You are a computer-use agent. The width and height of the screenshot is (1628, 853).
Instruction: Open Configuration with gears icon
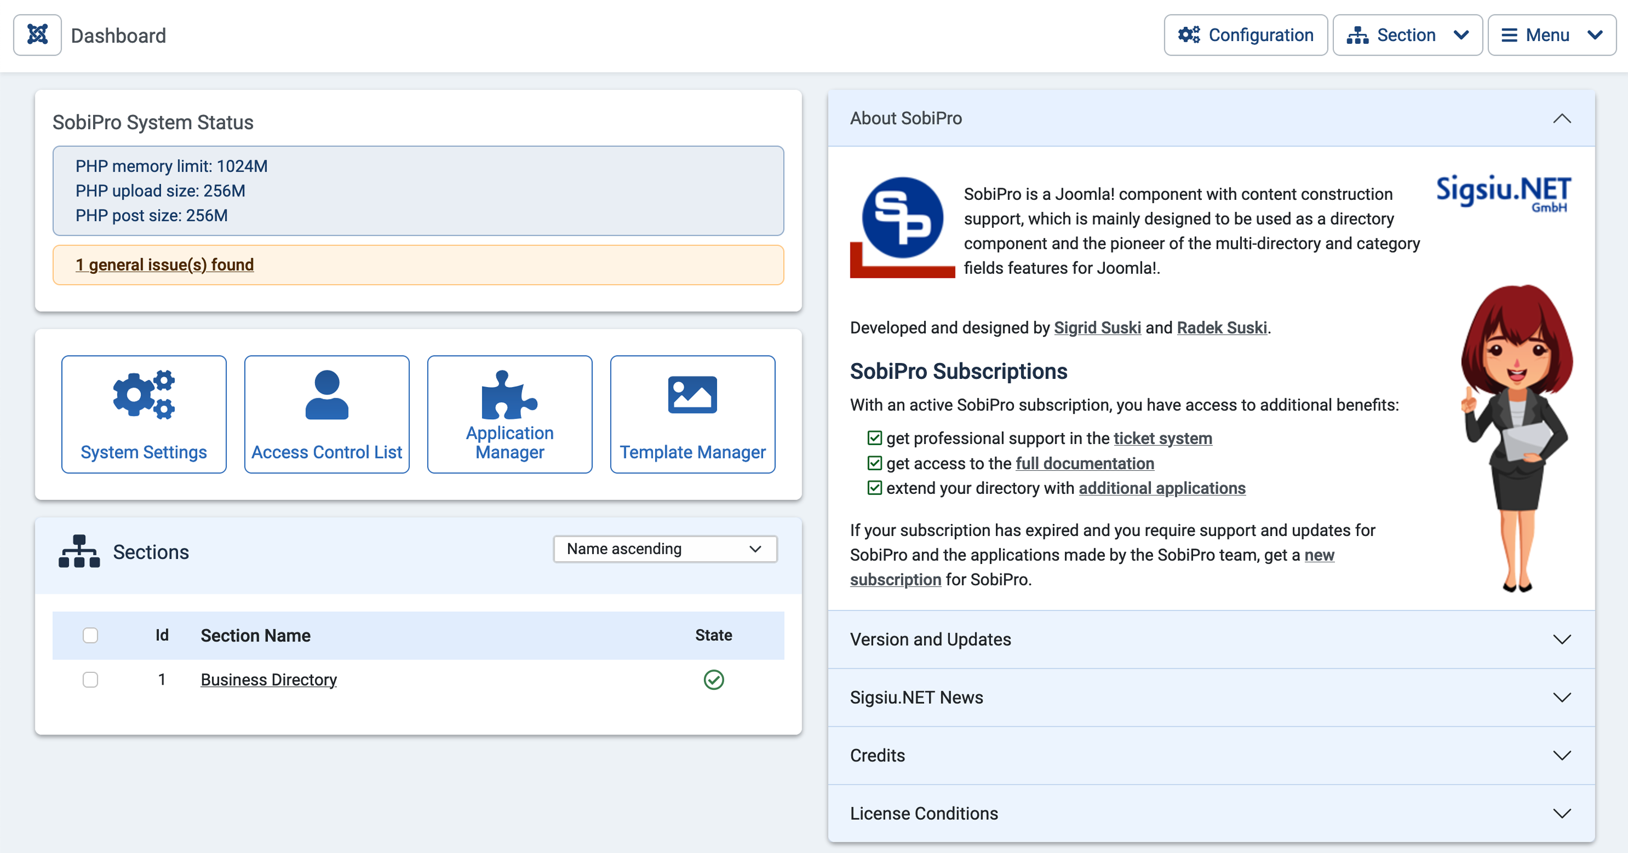[x=1245, y=35]
